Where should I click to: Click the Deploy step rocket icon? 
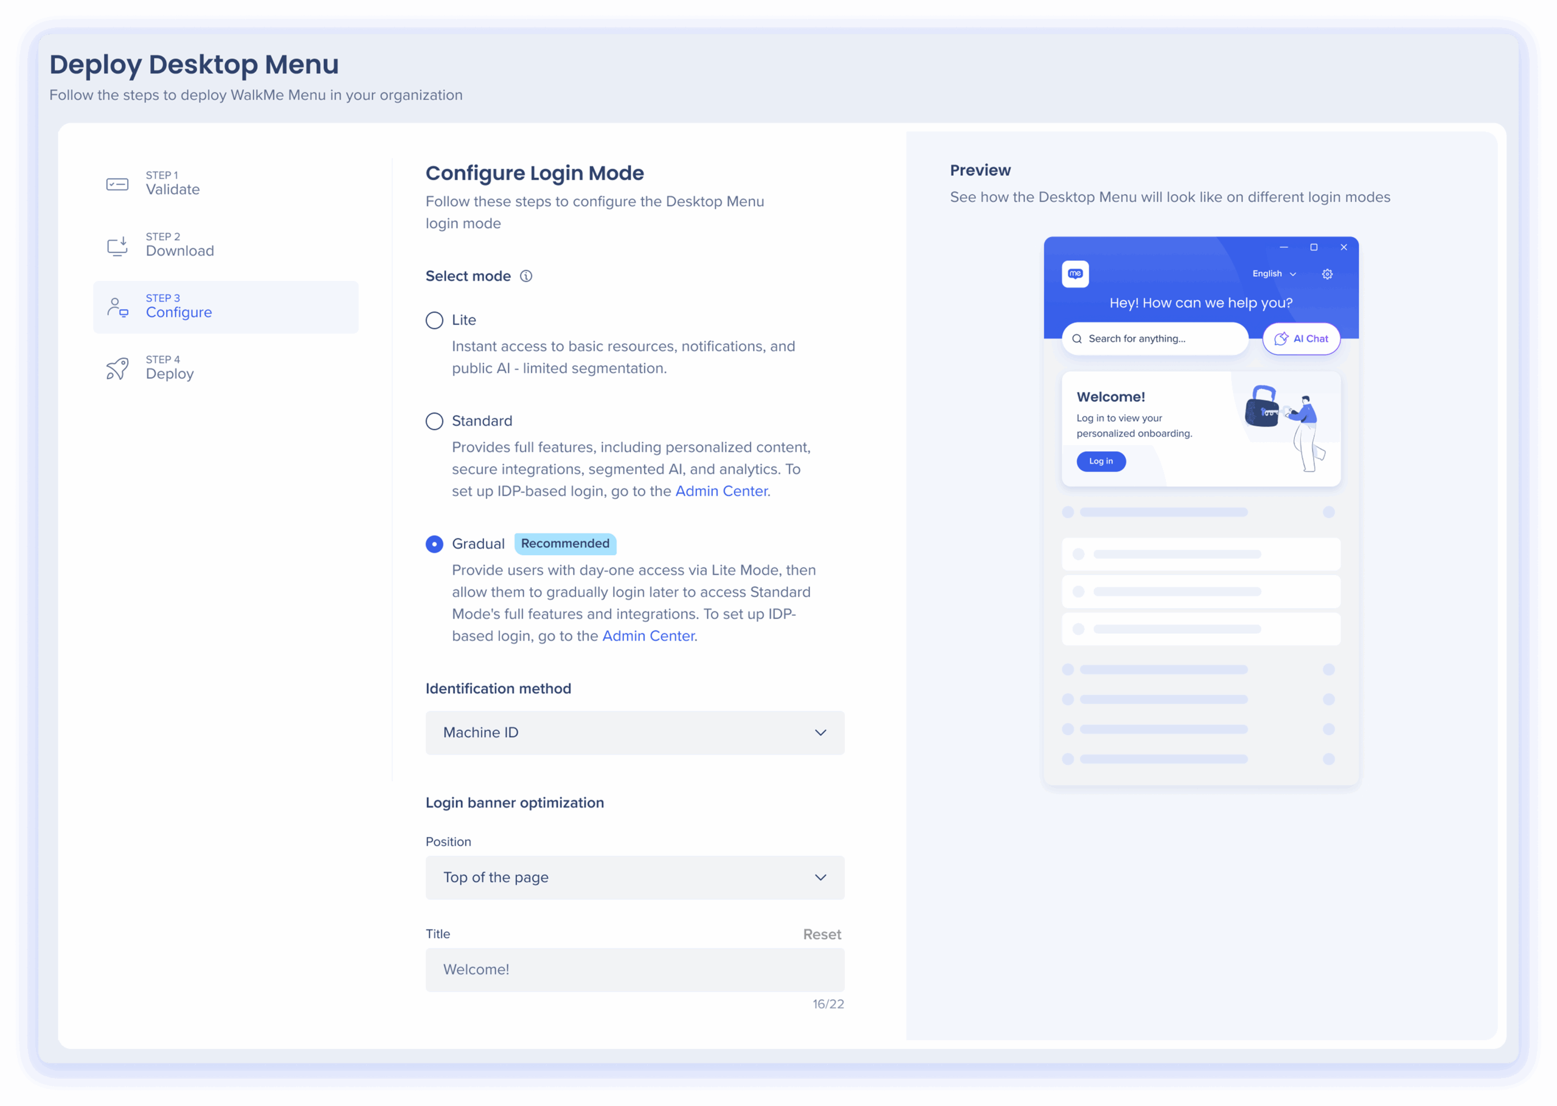coord(117,368)
